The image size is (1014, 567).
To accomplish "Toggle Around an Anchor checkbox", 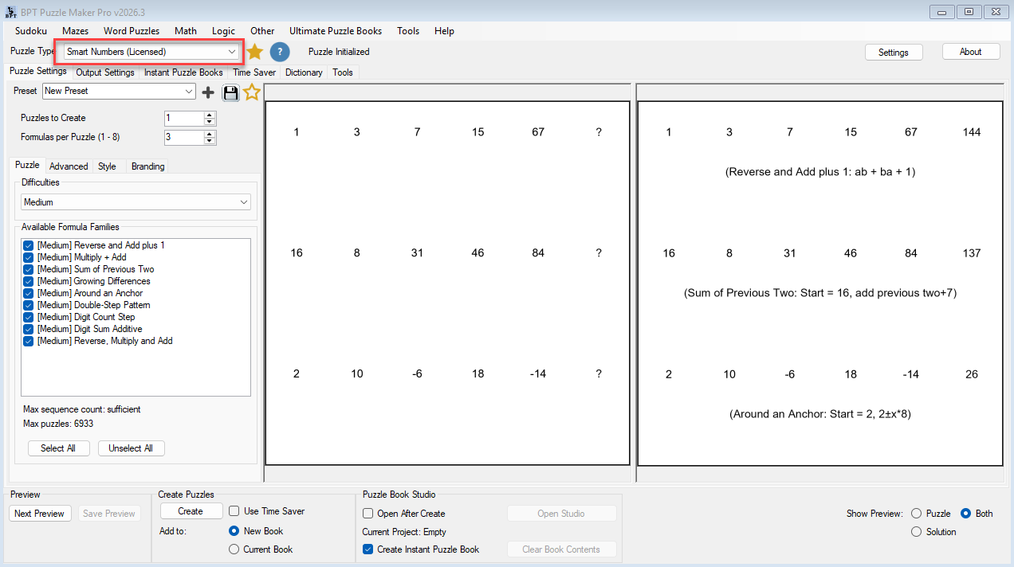I will [29, 293].
